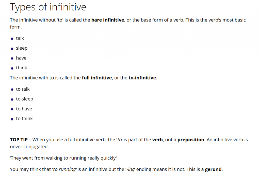260x177 pixels.
Task: Select the 'to think' bullet item
Action: coord(24,119)
